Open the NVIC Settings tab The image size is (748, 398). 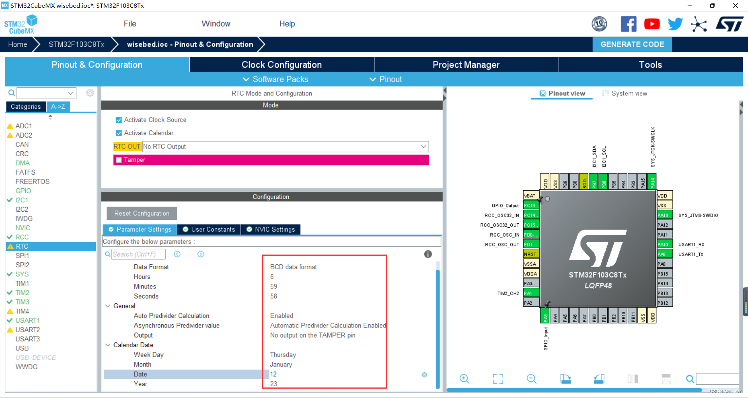click(x=271, y=230)
